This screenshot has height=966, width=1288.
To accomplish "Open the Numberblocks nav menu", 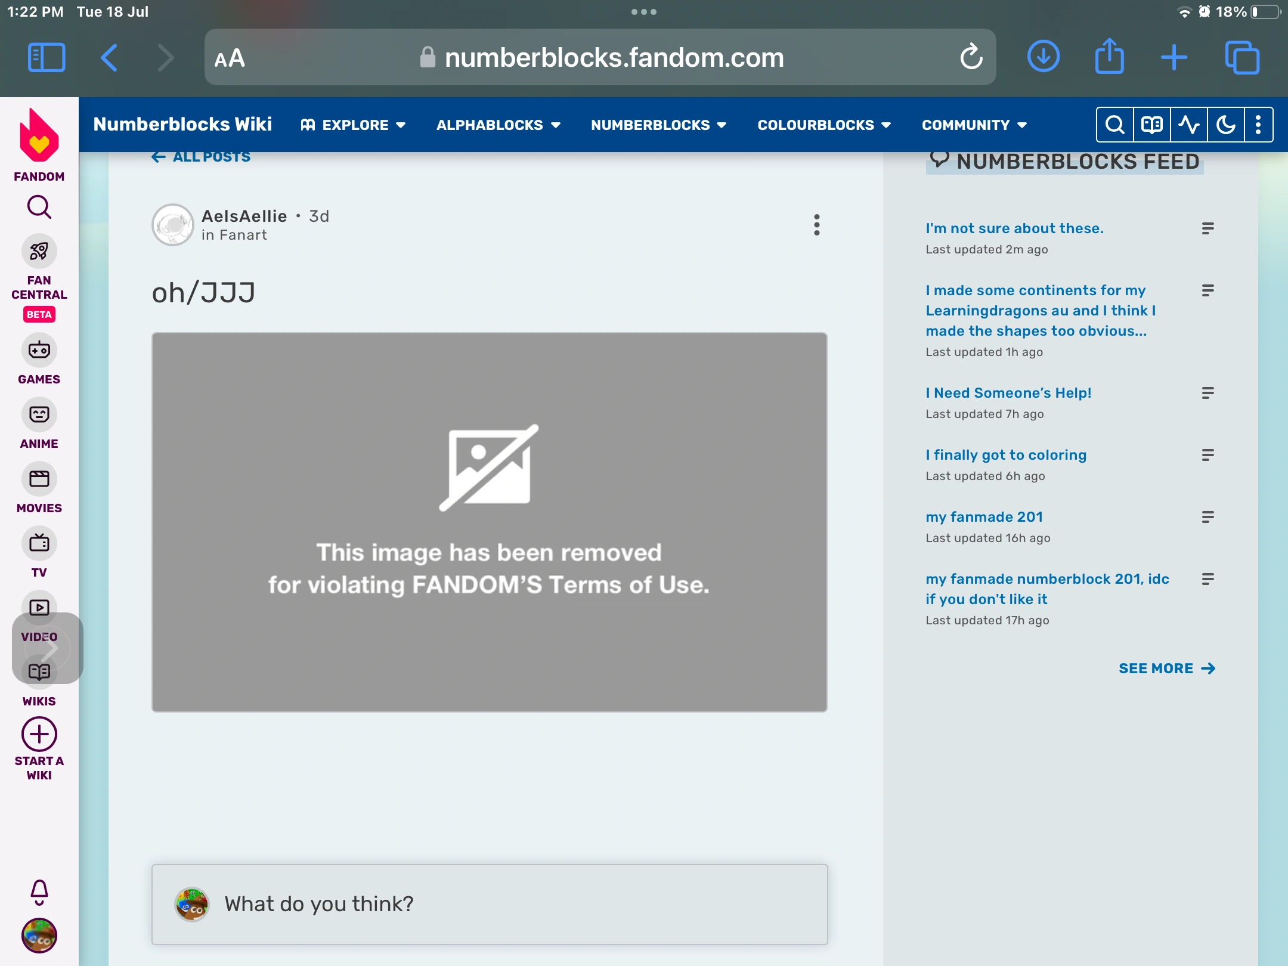I will [658, 125].
